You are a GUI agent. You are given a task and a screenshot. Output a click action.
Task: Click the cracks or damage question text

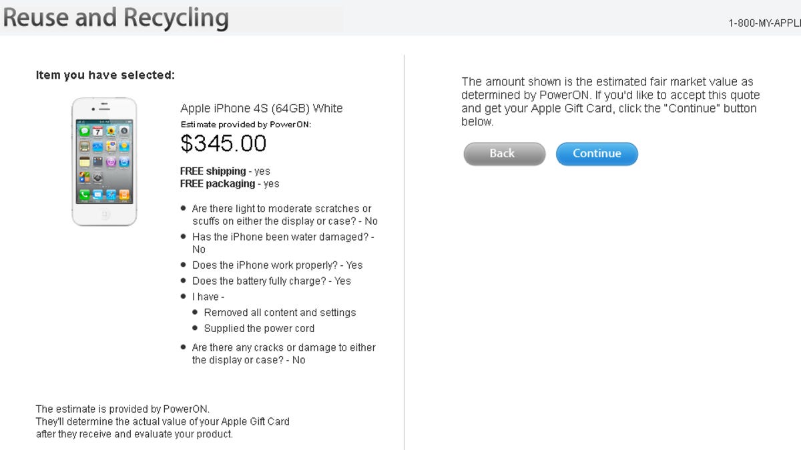click(283, 353)
